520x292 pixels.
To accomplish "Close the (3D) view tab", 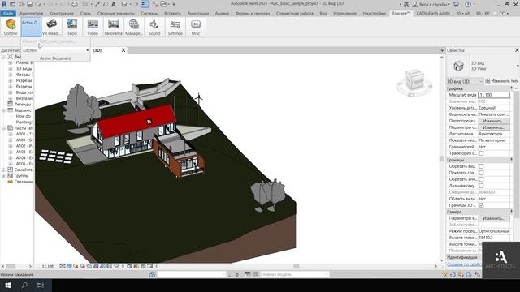I will [123, 50].
